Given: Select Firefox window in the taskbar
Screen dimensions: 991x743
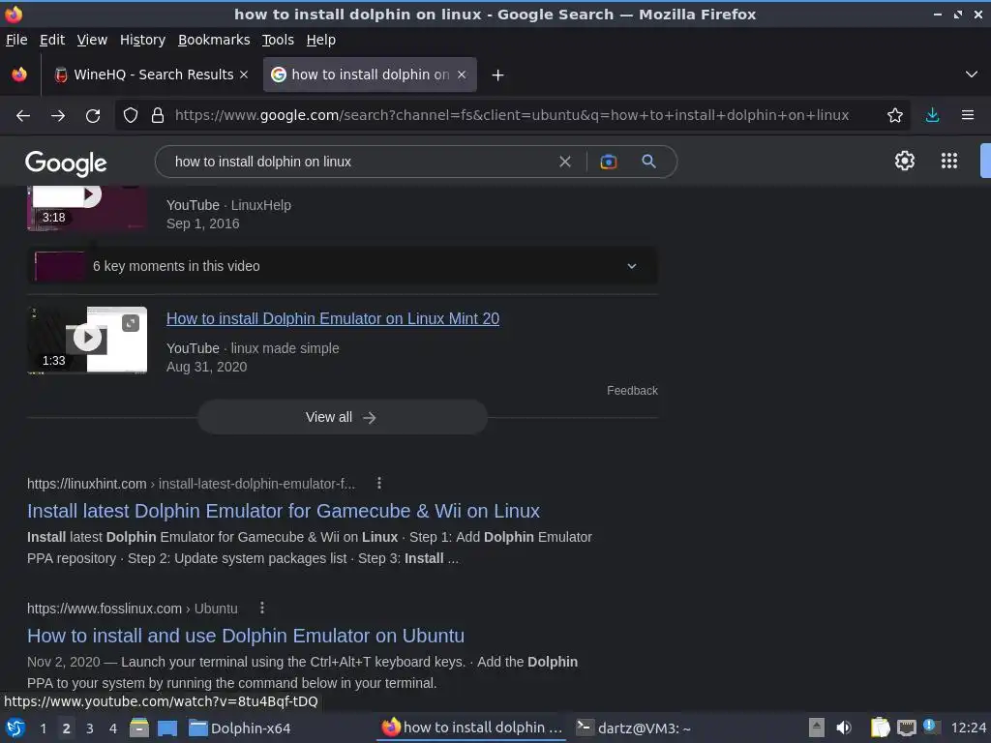Looking at the screenshot, I should 472,728.
